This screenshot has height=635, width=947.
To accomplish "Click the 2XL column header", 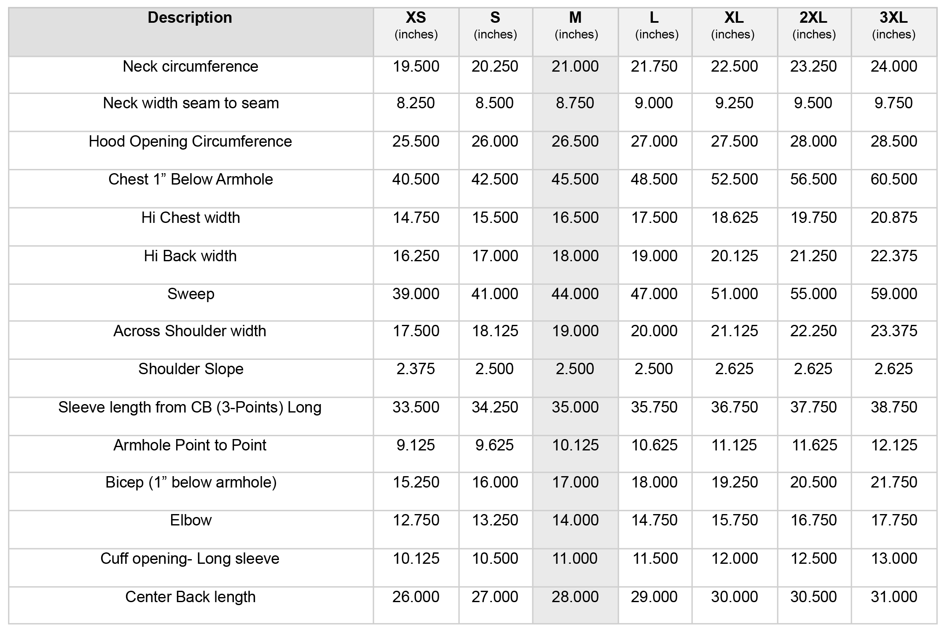I will coord(813,24).
